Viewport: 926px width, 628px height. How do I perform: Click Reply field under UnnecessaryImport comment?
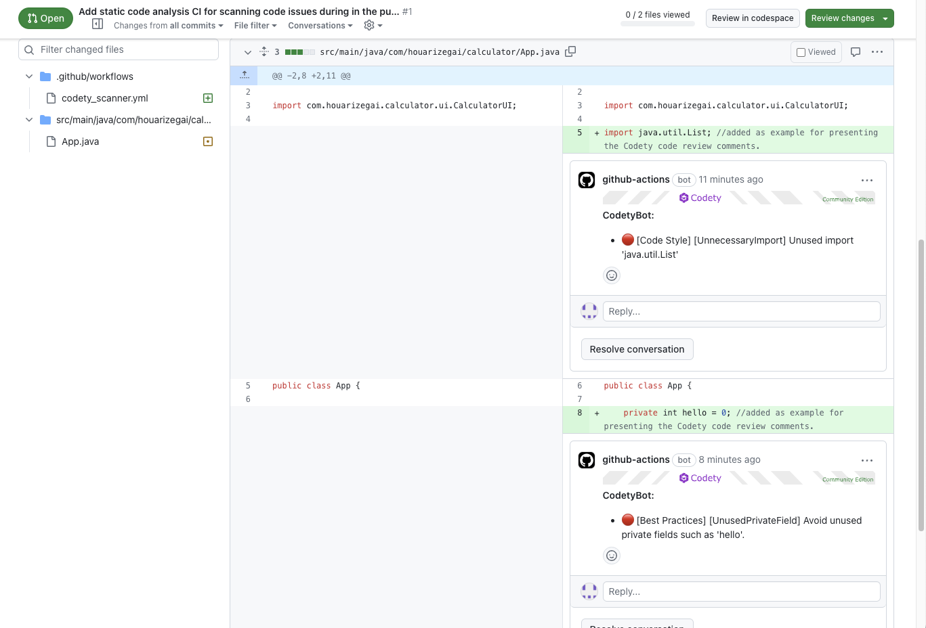pos(741,311)
